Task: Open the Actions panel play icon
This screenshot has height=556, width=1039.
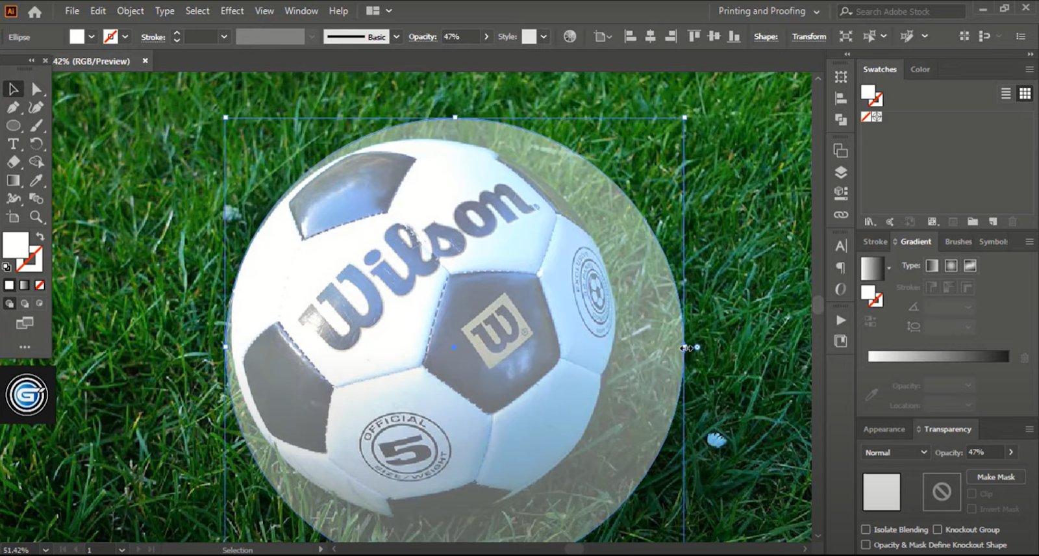Action: coord(841,320)
